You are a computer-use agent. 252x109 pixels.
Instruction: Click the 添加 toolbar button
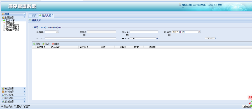tap(37, 44)
